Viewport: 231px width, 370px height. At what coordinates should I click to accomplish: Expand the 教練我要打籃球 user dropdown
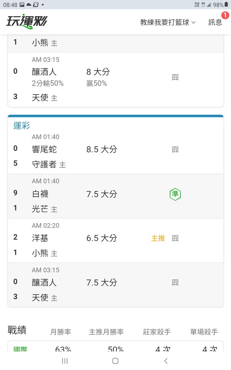click(x=168, y=22)
